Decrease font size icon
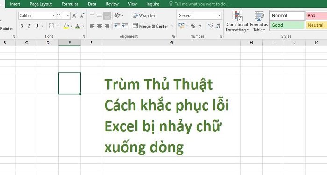Viewport: 327px width, 175px height. (x=82, y=16)
